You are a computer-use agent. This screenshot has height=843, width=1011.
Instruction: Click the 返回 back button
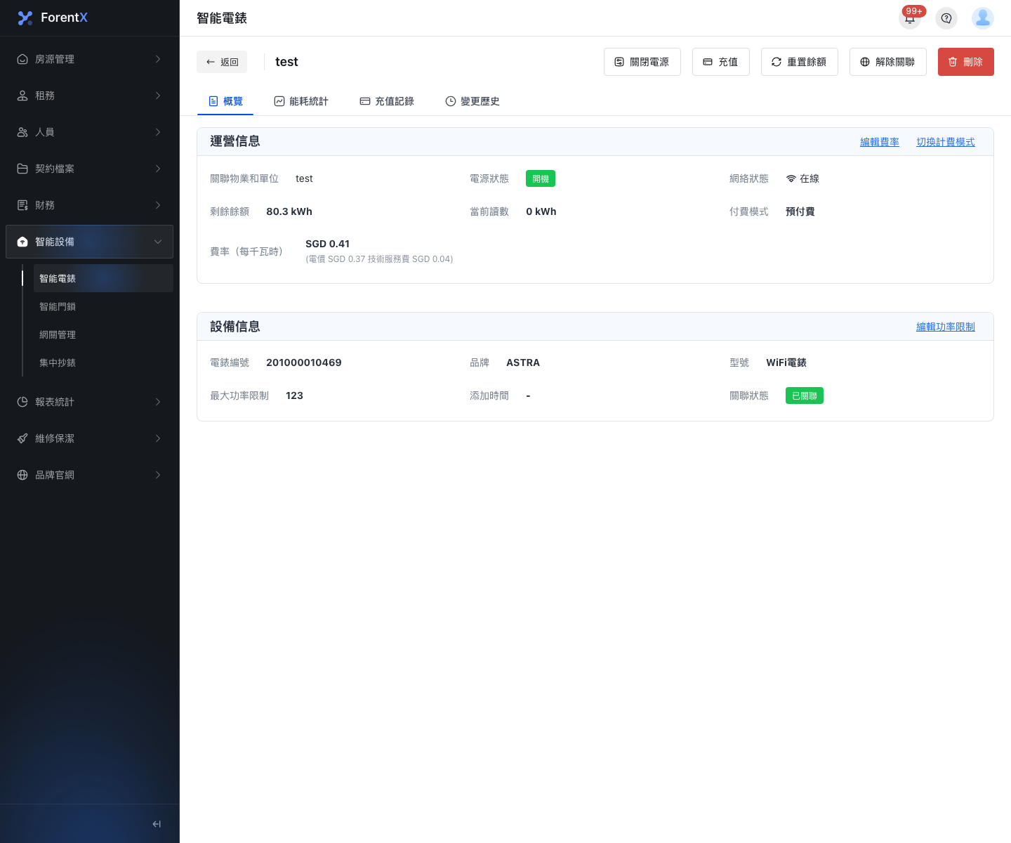[x=222, y=62]
